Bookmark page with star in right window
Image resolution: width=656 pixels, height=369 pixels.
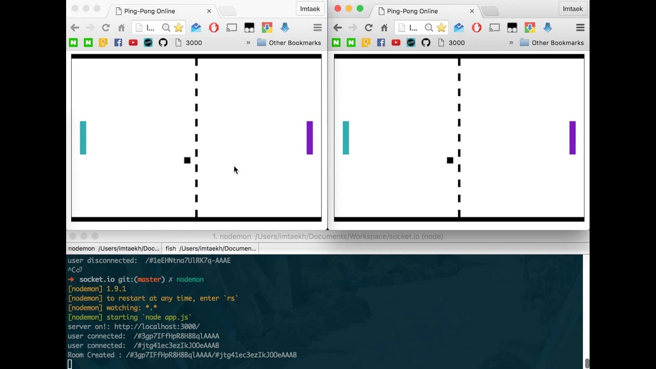pyautogui.click(x=441, y=28)
